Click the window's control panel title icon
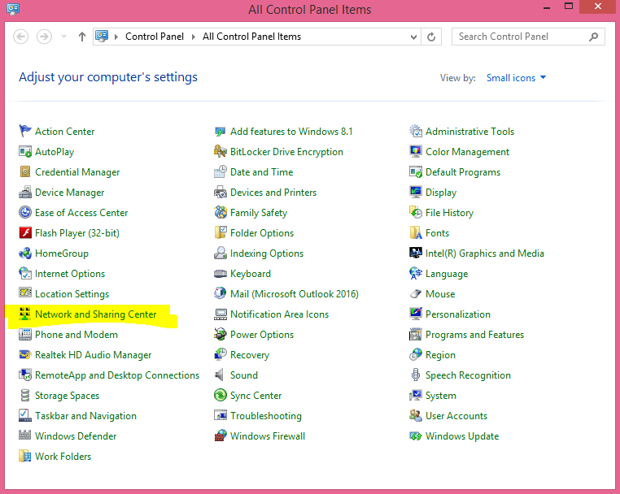This screenshot has width=620, height=494. (13, 9)
